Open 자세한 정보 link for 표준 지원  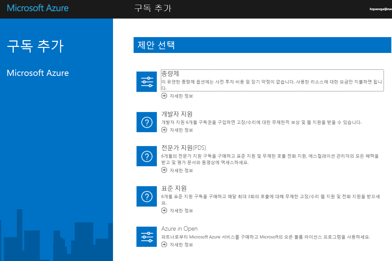[181, 211]
